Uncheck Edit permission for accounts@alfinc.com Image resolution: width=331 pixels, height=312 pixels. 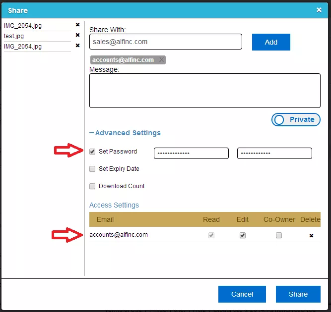pyautogui.click(x=243, y=235)
